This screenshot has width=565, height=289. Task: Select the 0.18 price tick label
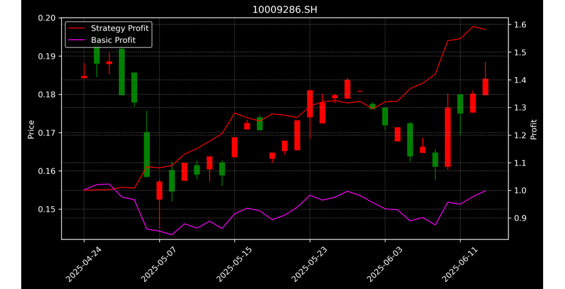click(47, 94)
